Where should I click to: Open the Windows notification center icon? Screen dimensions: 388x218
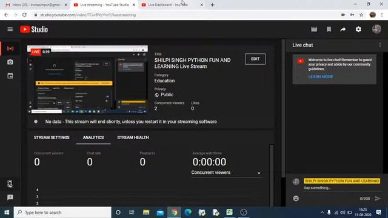378,213
